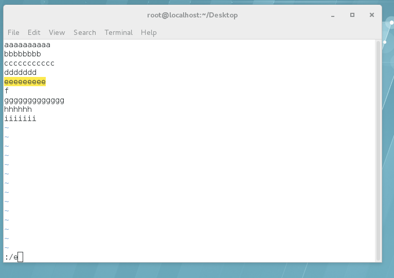Open the Terminal menu
The height and width of the screenshot is (278, 394).
[119, 33]
